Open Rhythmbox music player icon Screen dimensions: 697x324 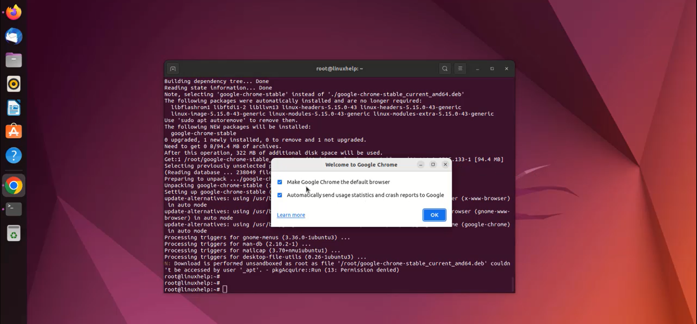tap(14, 84)
